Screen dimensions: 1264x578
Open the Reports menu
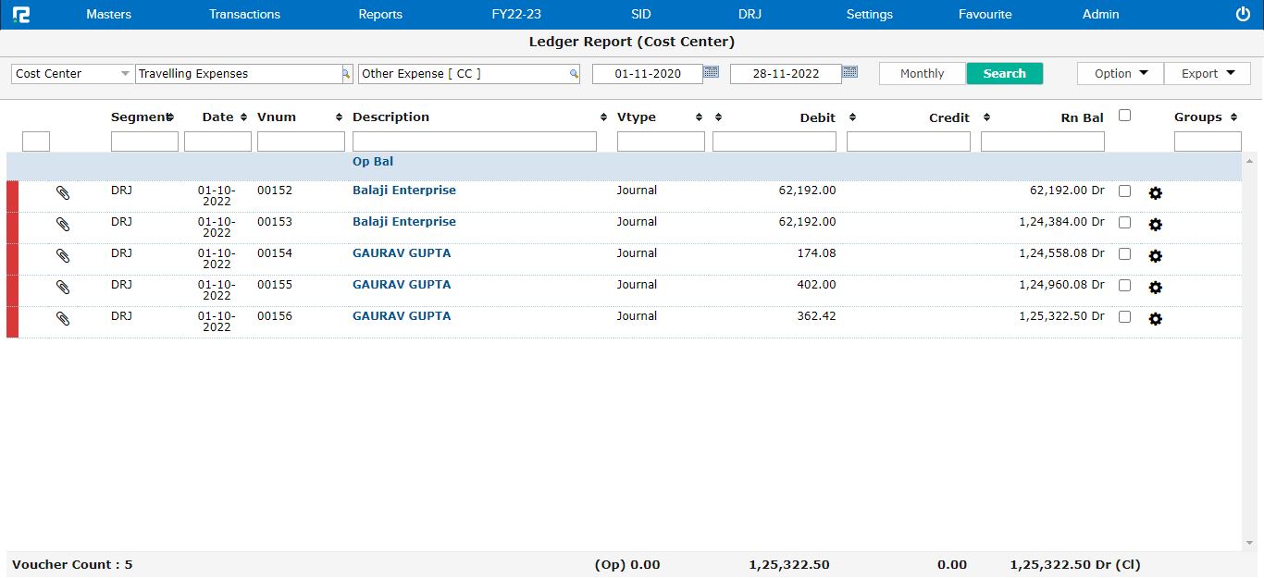click(380, 14)
